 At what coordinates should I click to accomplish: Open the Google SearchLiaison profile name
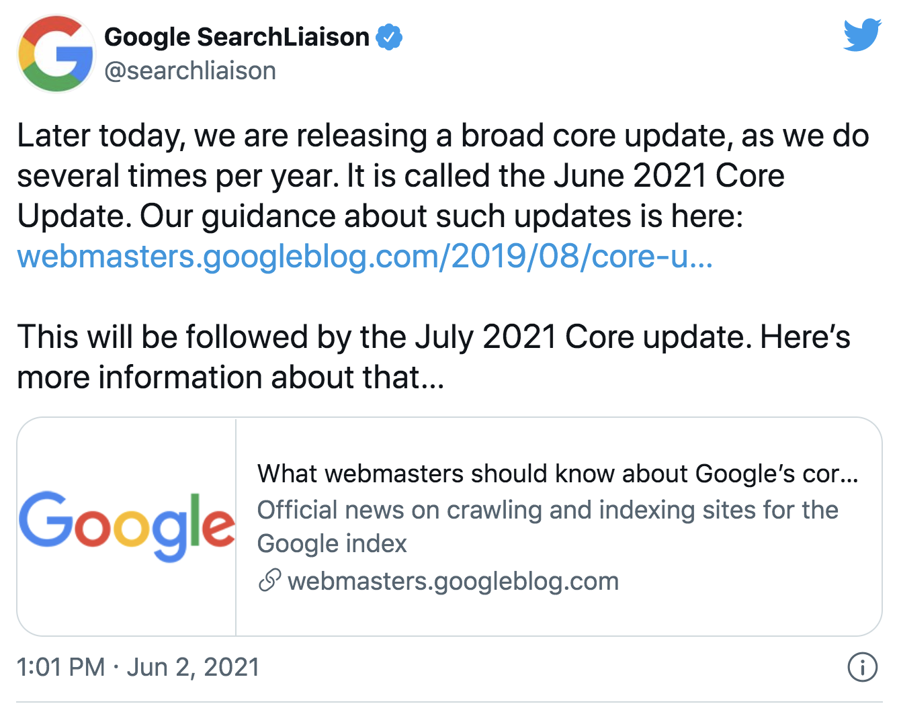pos(237,37)
